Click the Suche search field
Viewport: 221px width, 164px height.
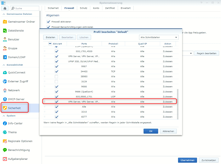coord(25,8)
